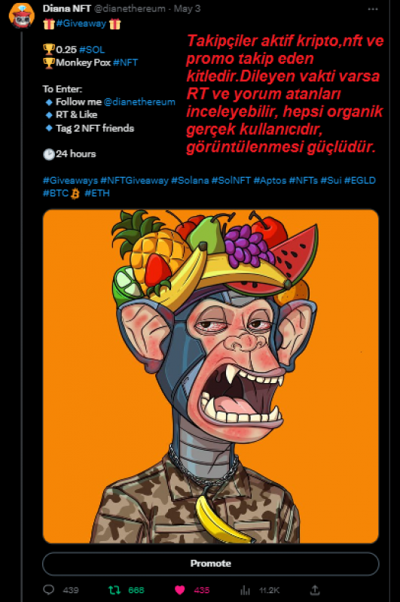
Task: Open the #BTC hashtag link
Action: click(x=56, y=193)
